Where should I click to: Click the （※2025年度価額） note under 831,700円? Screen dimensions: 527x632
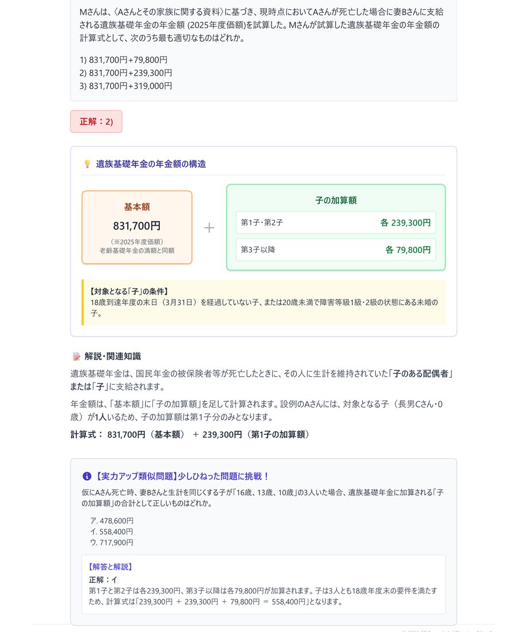[x=137, y=242]
